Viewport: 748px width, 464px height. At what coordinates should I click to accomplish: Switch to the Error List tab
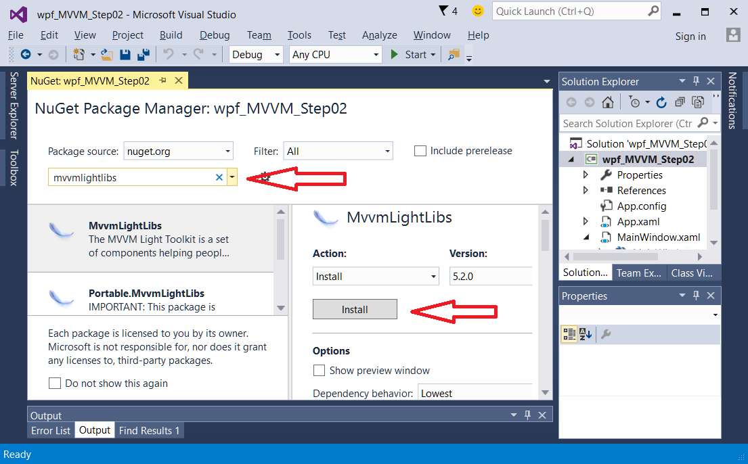[x=51, y=431]
